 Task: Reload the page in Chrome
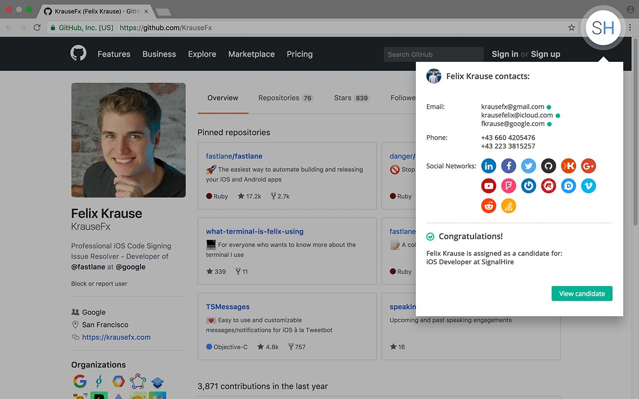(37, 27)
